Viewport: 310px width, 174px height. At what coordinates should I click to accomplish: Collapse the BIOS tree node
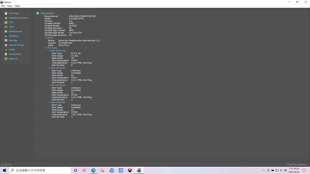[46, 38]
